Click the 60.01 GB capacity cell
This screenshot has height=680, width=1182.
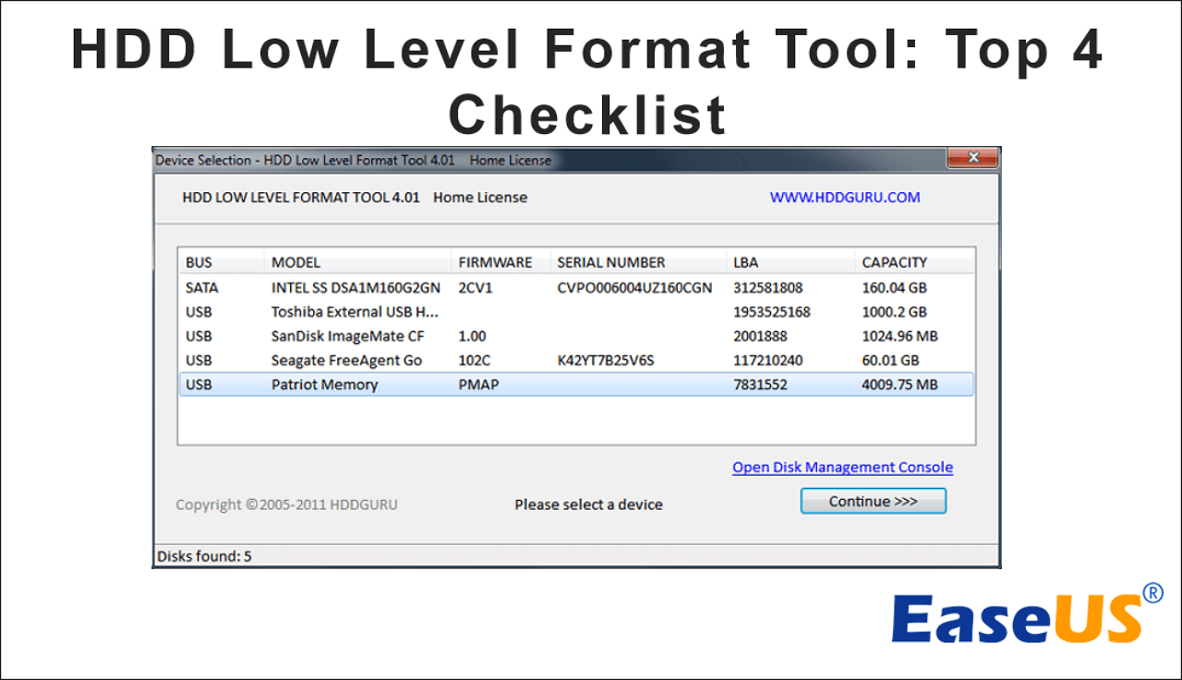click(x=890, y=360)
